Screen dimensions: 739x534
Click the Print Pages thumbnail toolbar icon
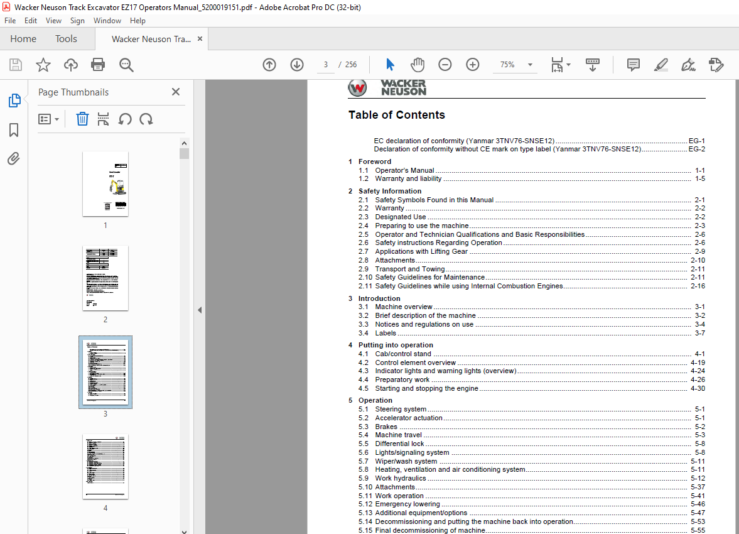click(x=103, y=119)
